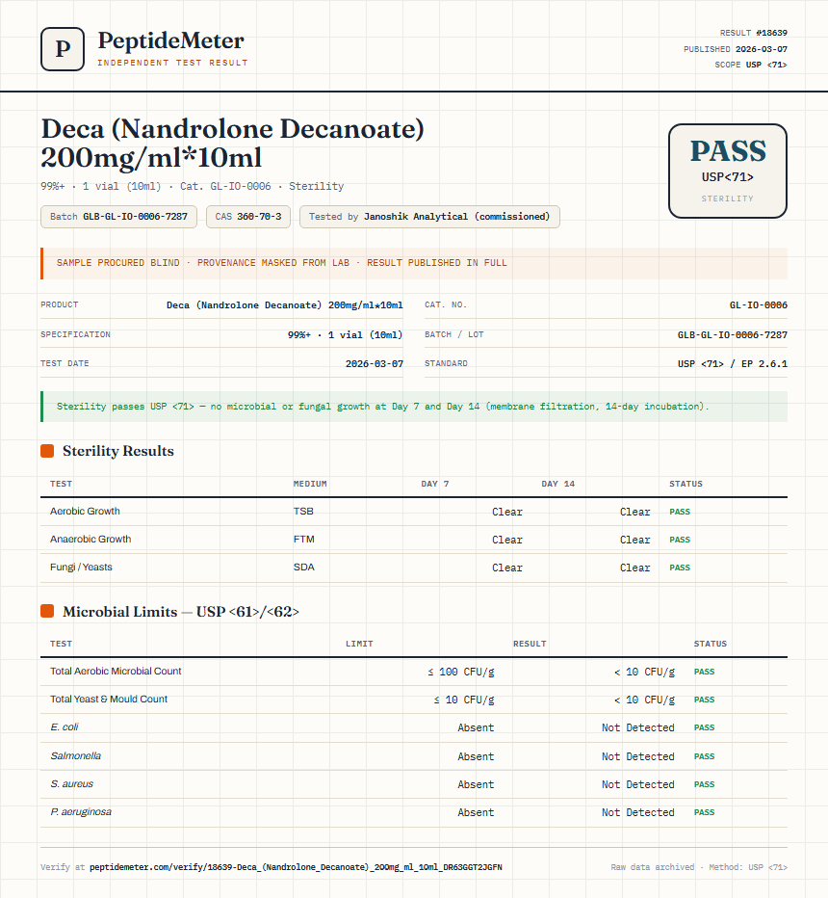Click the PeptideMeter P logo icon
This screenshot has width=828, height=898.
tap(63, 49)
